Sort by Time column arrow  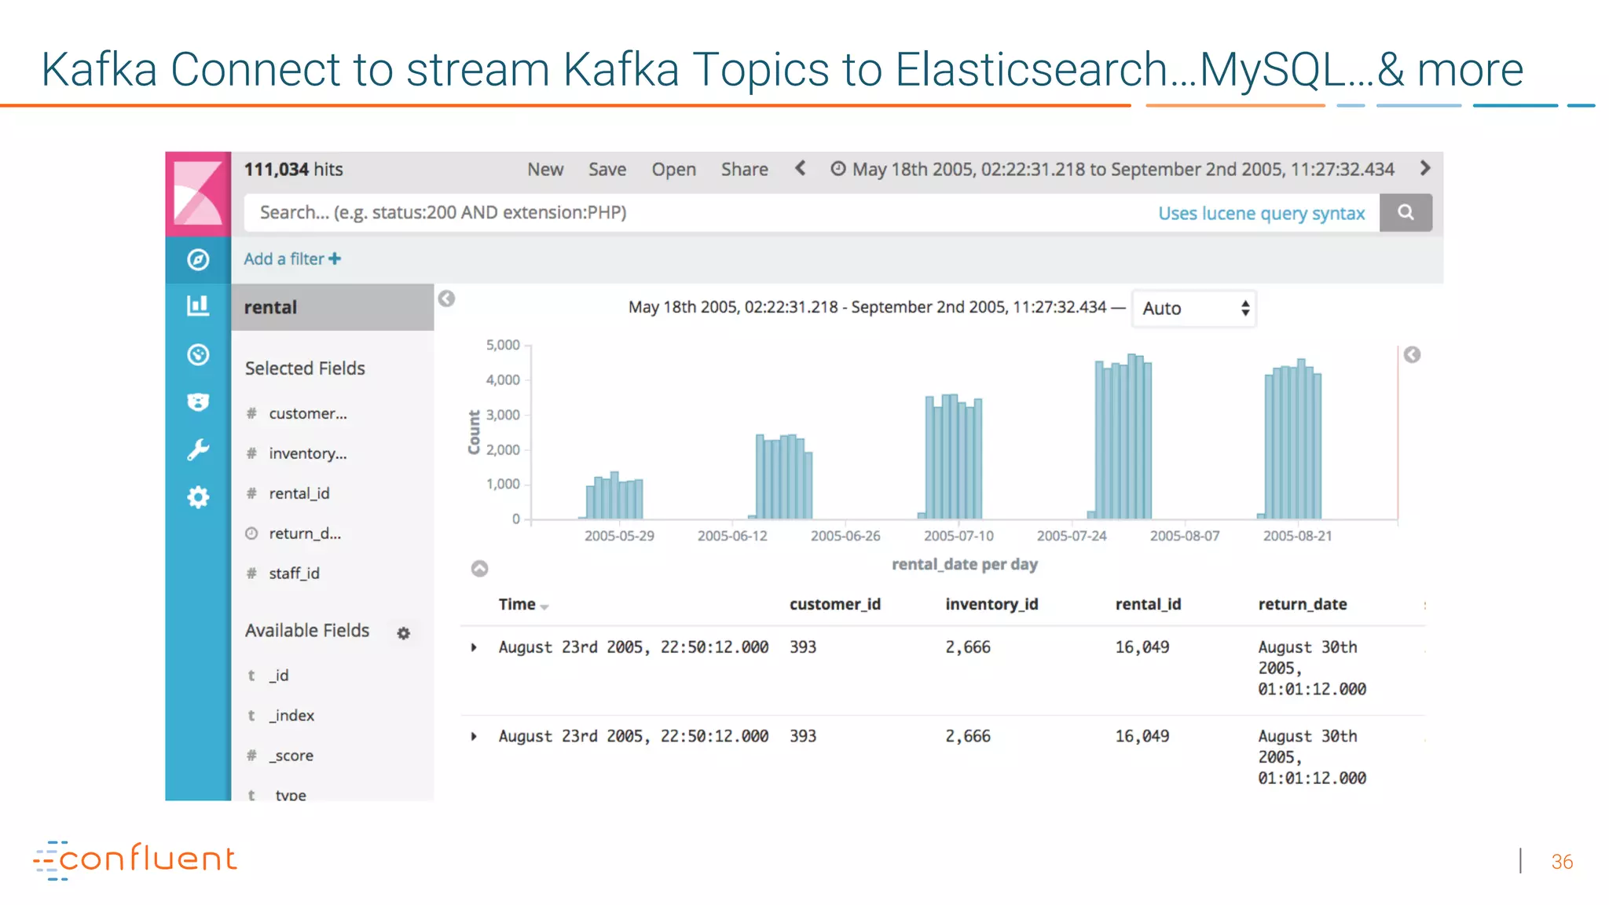pyautogui.click(x=544, y=606)
